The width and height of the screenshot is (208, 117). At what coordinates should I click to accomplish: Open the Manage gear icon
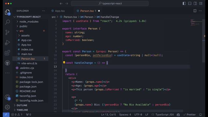7,107
